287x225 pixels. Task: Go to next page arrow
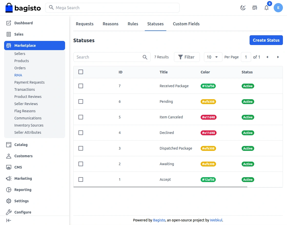pos(278,57)
